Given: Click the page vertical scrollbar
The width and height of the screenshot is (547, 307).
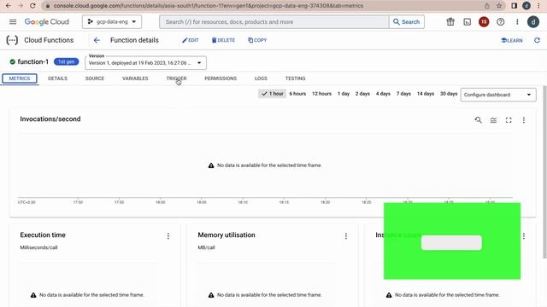Looking at the screenshot, I should [x=544, y=172].
